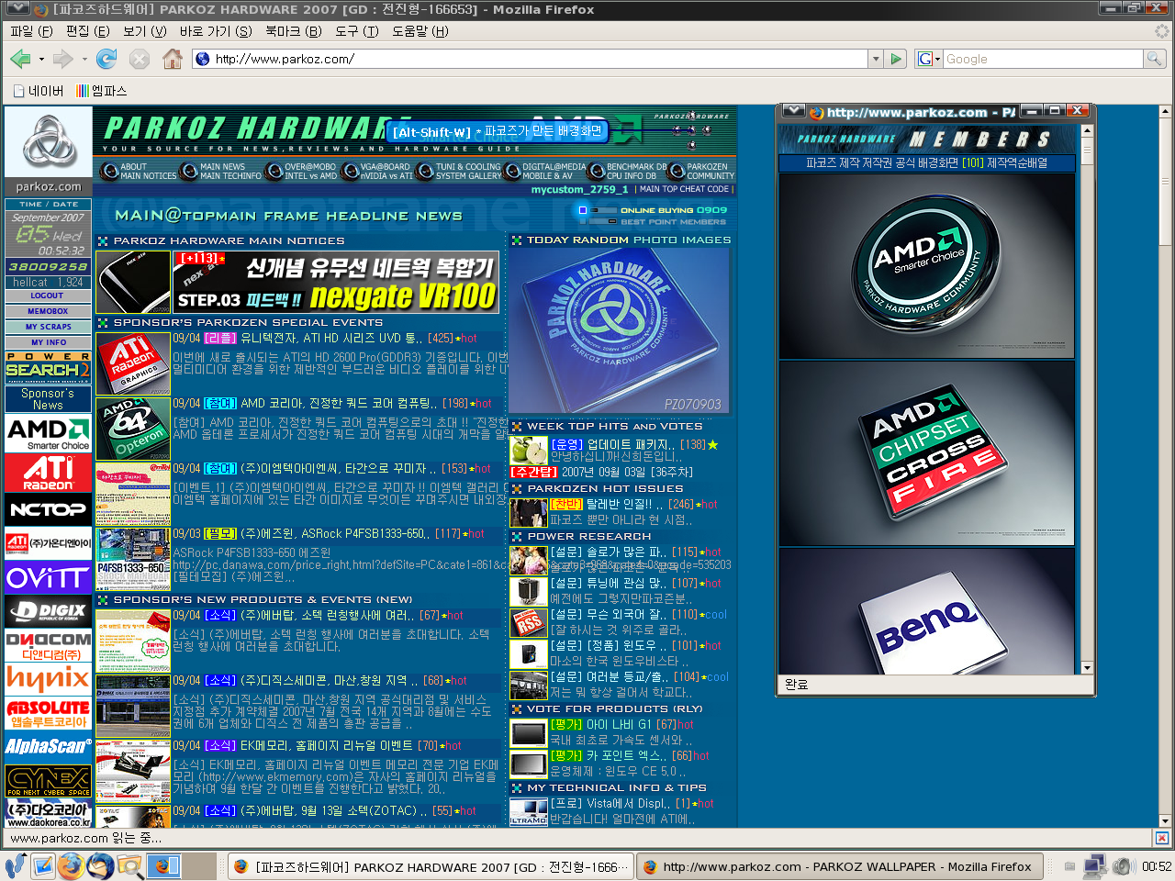Open OVER@MOBO Intel vs AMD section
Viewport: 1175px width, 881px height.
coord(300,172)
